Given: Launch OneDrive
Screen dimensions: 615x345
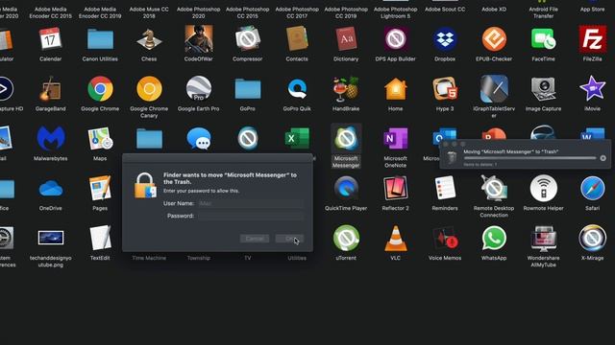Looking at the screenshot, I should [50, 189].
